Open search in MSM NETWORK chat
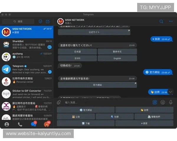 tap(161, 21)
